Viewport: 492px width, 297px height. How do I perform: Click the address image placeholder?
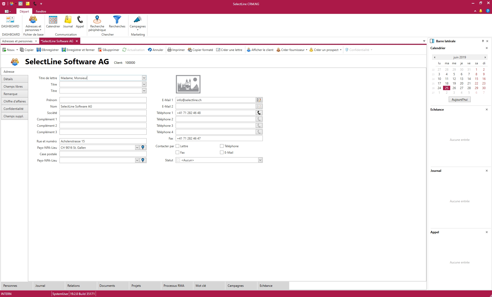pyautogui.click(x=188, y=84)
